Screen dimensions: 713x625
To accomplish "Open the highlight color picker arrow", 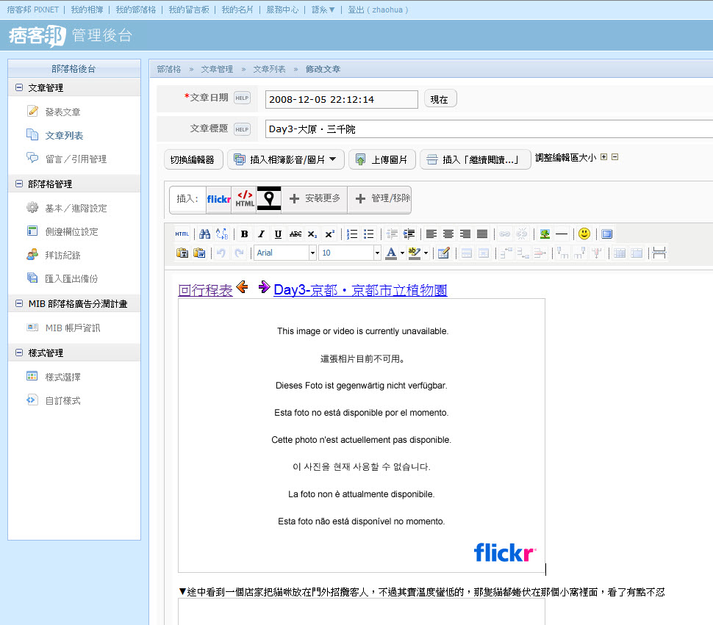I will 426,253.
